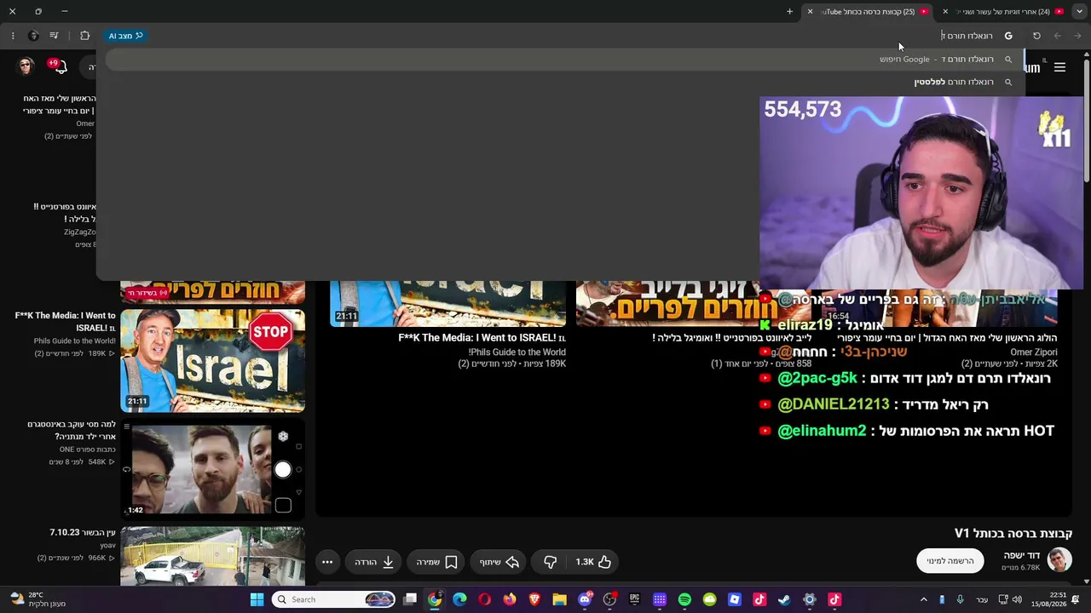Open the browser three-dot settings menu
This screenshot has height=613, width=1091.
coord(13,36)
